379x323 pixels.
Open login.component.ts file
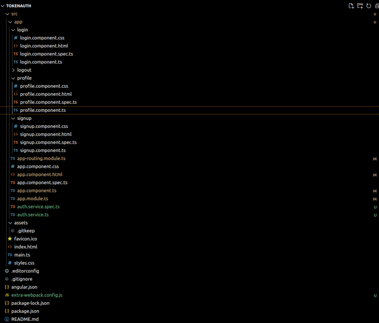41,62
